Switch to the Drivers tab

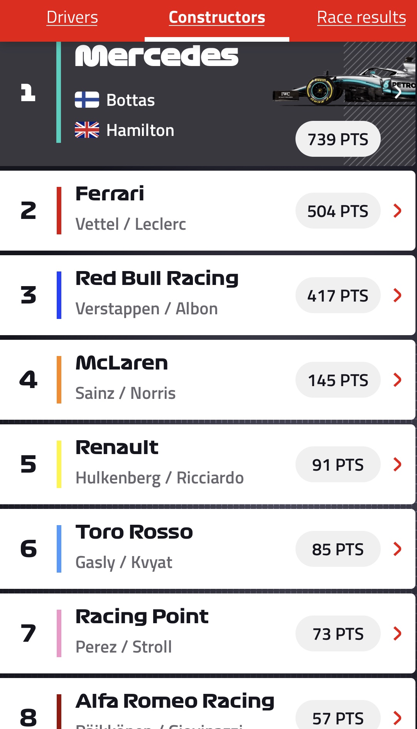tap(72, 17)
